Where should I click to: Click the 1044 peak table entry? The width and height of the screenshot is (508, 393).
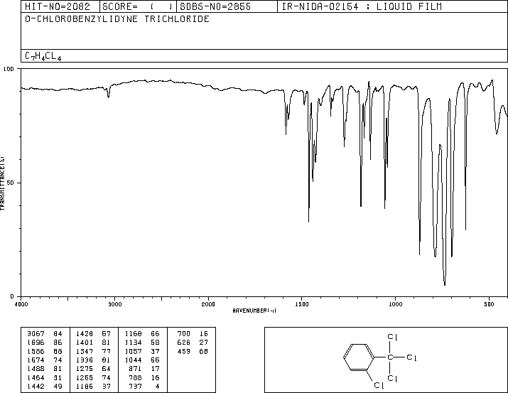[x=142, y=360]
